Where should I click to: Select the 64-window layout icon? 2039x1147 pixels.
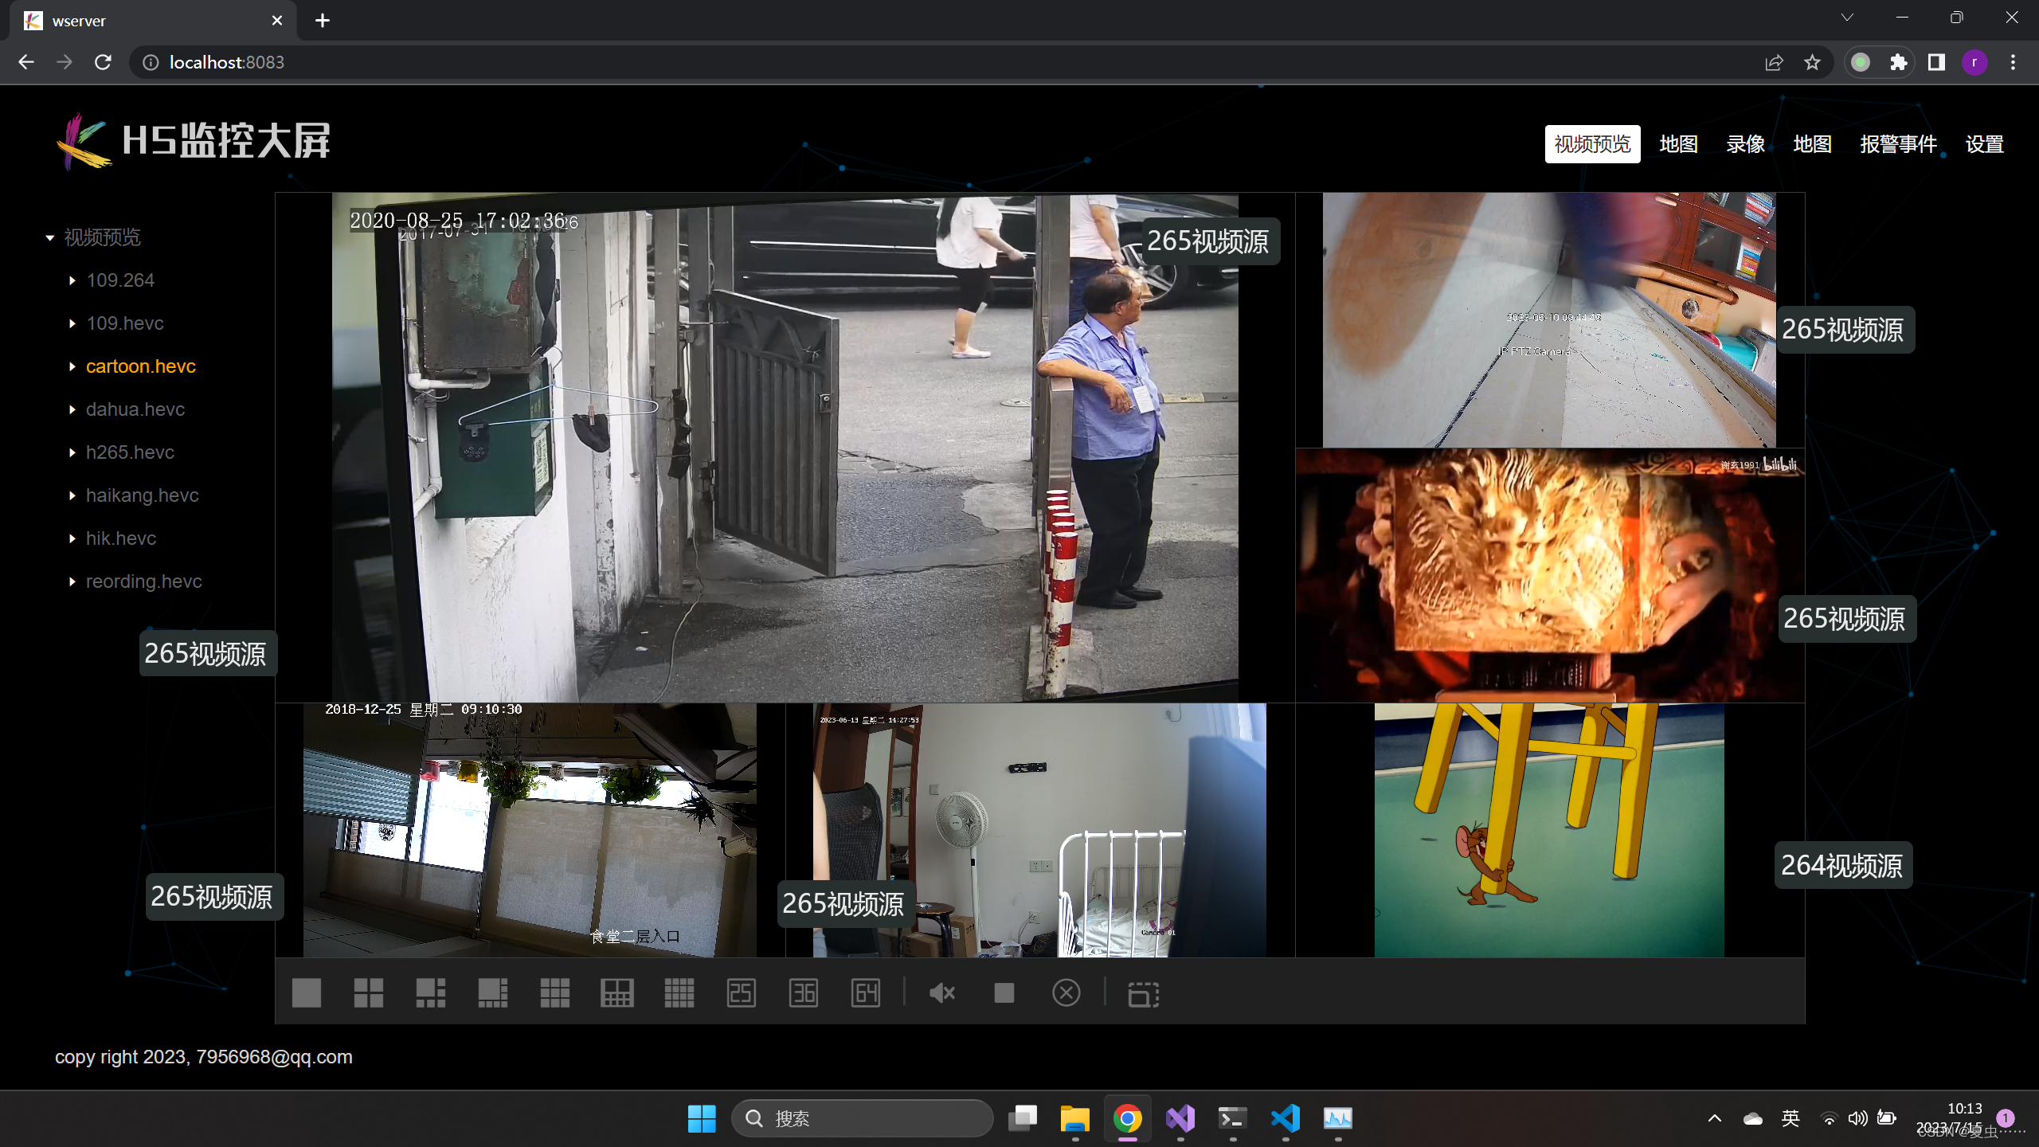[x=866, y=993]
